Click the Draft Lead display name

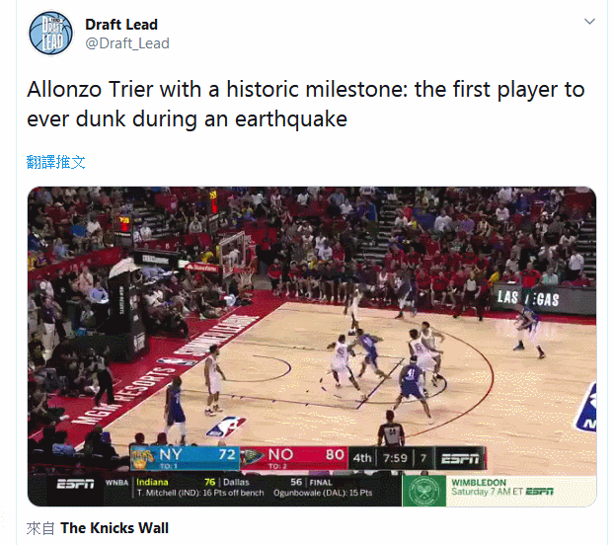[121, 25]
